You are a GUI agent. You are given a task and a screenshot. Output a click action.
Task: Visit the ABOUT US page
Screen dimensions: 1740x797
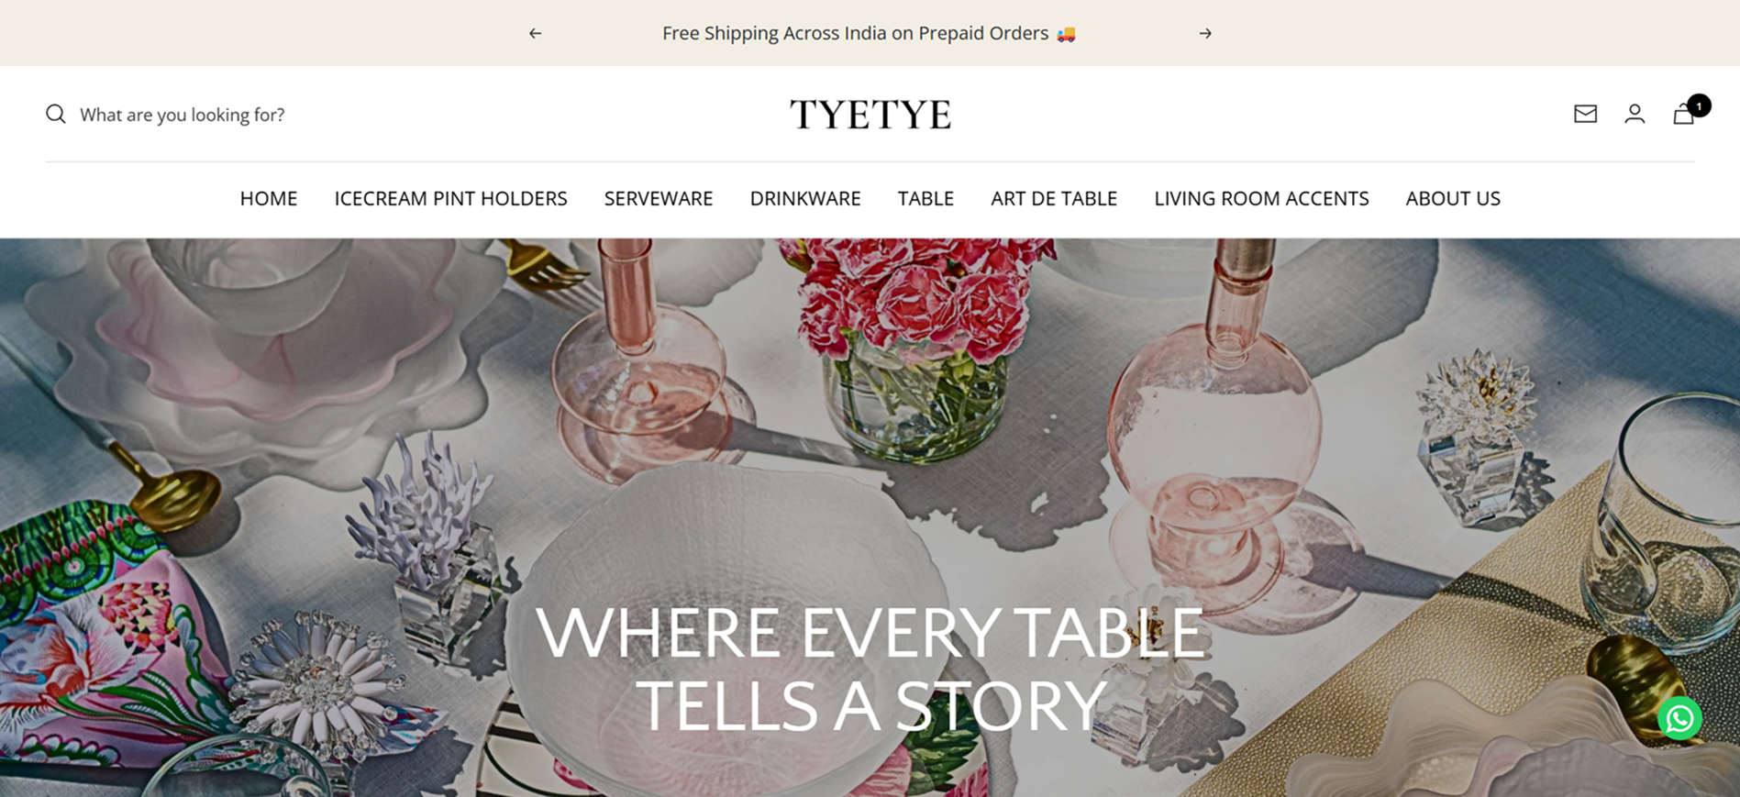1453,198
